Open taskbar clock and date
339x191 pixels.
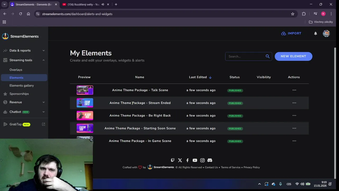click(320, 184)
